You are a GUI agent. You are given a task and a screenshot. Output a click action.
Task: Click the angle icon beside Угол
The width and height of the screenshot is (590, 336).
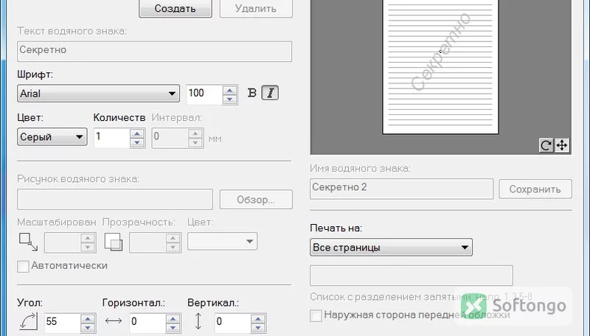point(29,322)
